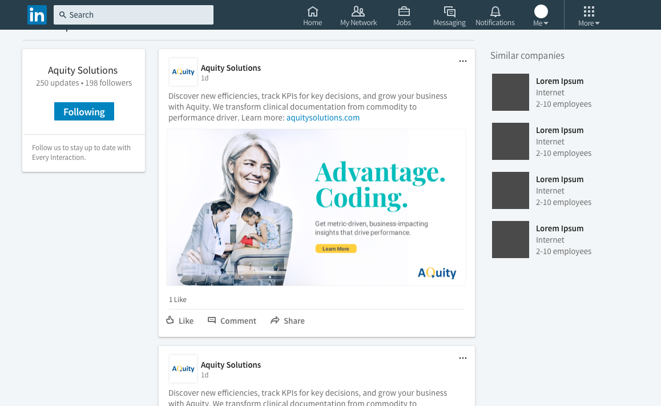The width and height of the screenshot is (661, 406).
Task: Focus the Search input field
Action: (x=133, y=15)
